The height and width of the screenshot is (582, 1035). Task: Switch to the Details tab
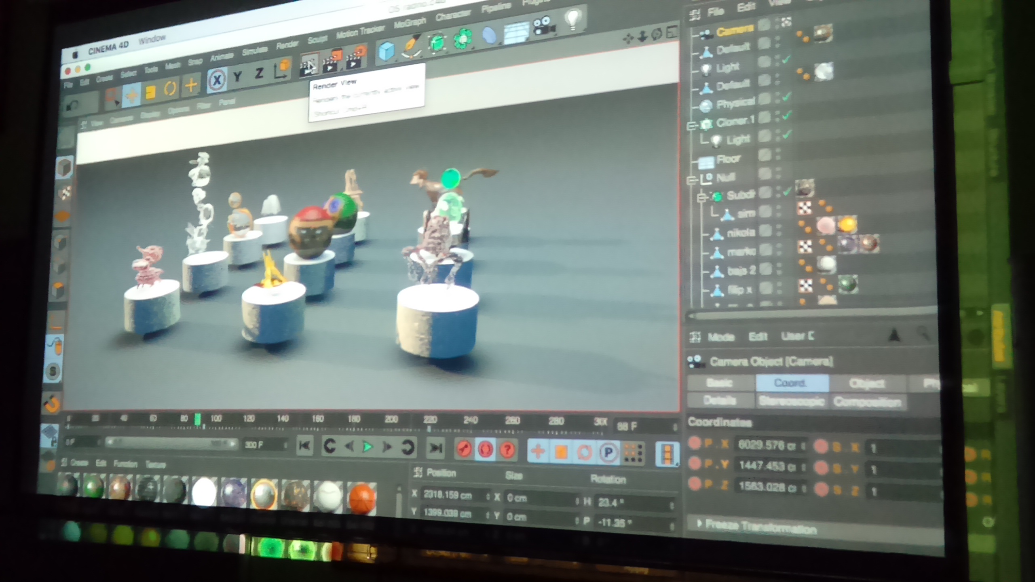(x=720, y=400)
